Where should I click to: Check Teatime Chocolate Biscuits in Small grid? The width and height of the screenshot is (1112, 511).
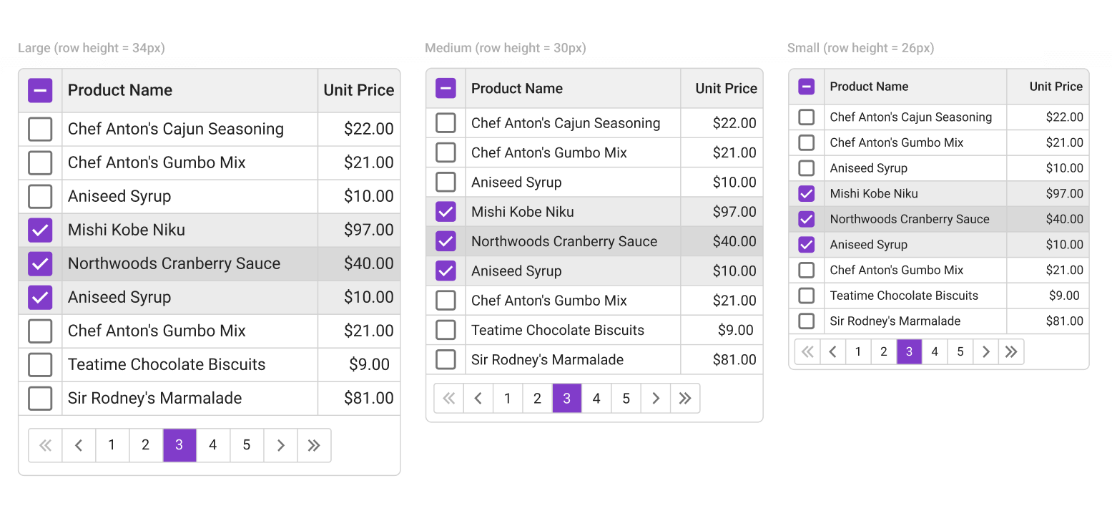point(806,296)
